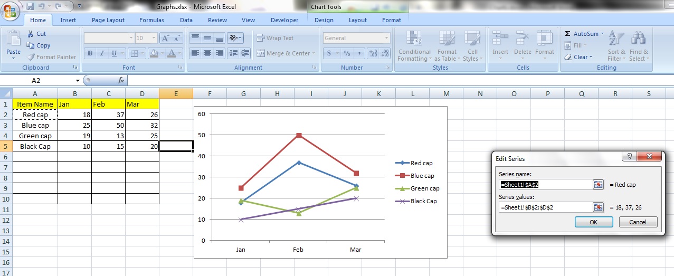Viewport: 674px width, 276px height.
Task: Click the Save icon in quick access toolbar
Action: pyautogui.click(x=30, y=7)
